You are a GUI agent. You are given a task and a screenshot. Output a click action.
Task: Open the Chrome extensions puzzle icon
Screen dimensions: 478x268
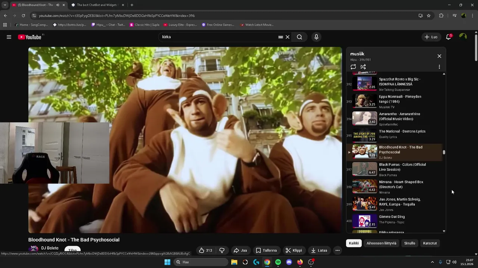click(441, 16)
